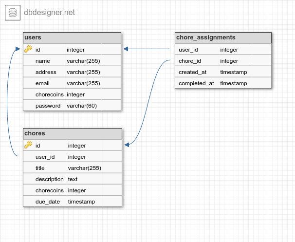Select the user_id field in chores table

73,157
